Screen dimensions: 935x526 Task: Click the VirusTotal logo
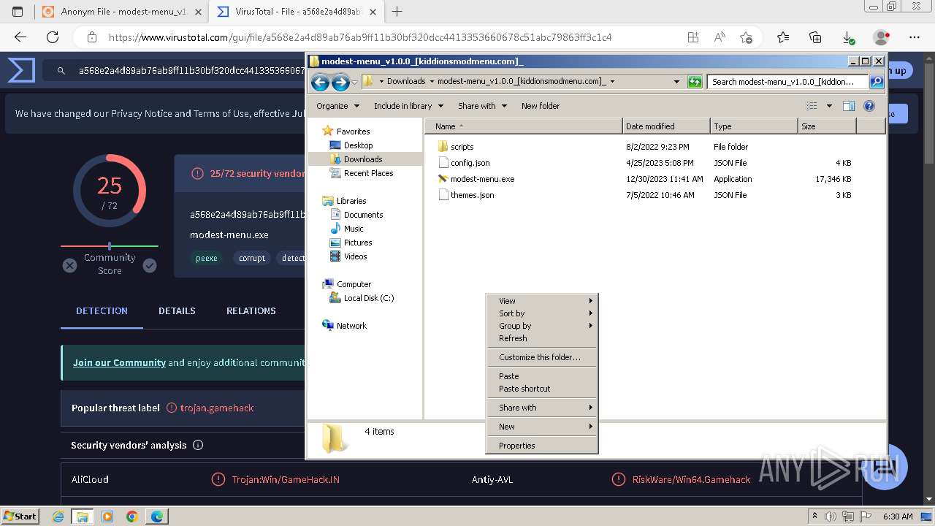click(x=21, y=71)
